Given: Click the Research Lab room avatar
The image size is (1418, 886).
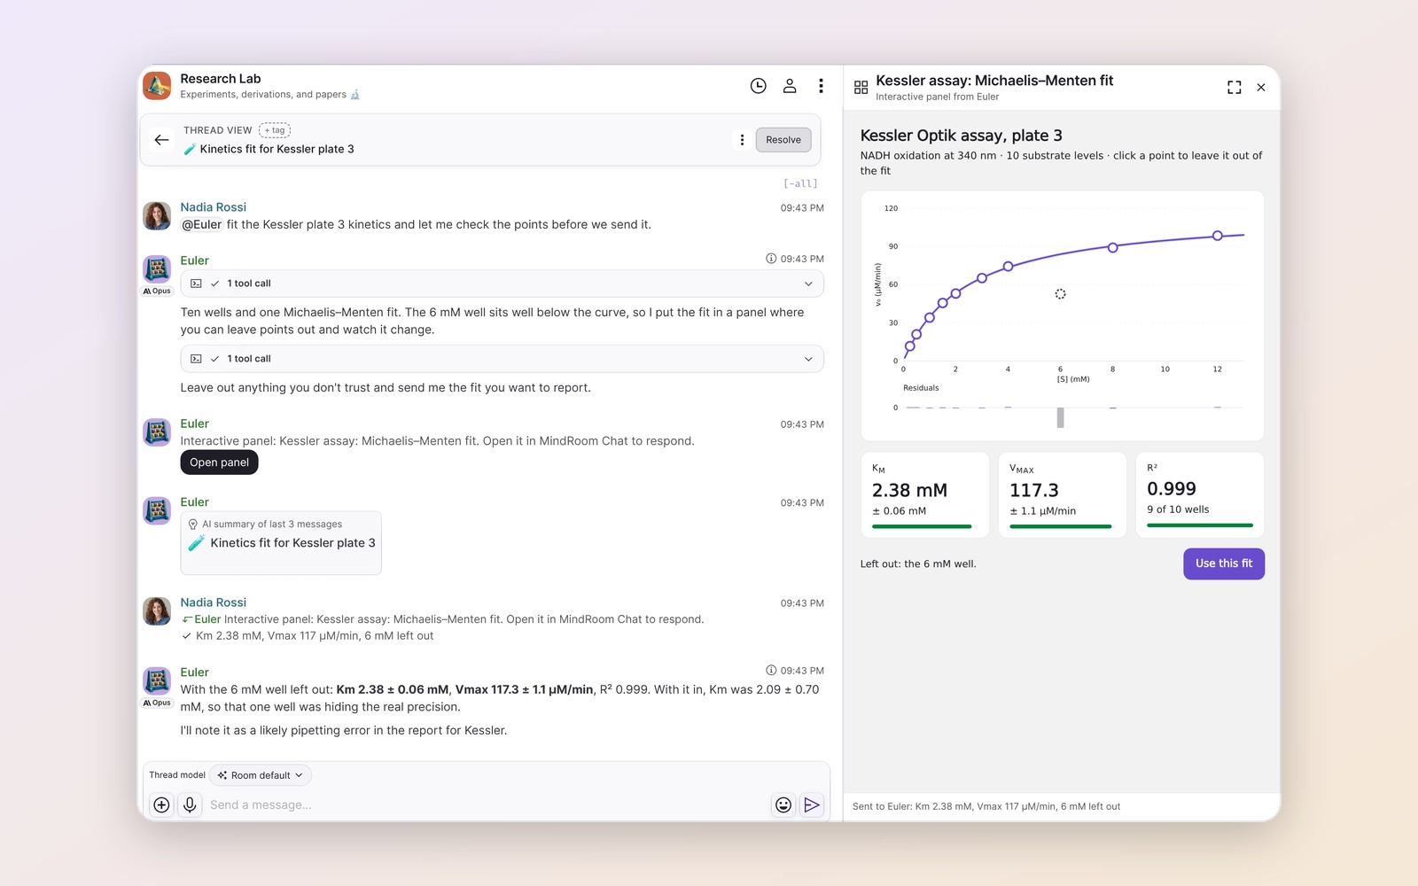Looking at the screenshot, I should tap(157, 86).
